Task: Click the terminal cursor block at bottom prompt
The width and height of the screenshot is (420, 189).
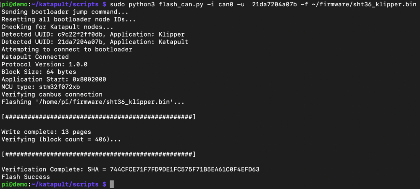Action: click(112, 184)
